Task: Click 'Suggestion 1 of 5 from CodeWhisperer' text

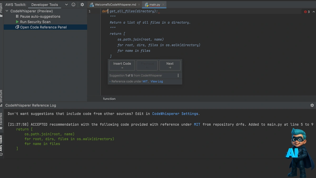Action: 136,75
